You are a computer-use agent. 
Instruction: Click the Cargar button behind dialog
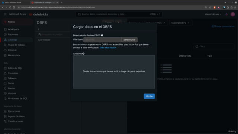(x=108, y=22)
